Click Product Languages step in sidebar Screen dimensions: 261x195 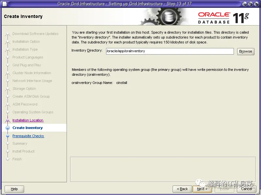click(x=28, y=57)
